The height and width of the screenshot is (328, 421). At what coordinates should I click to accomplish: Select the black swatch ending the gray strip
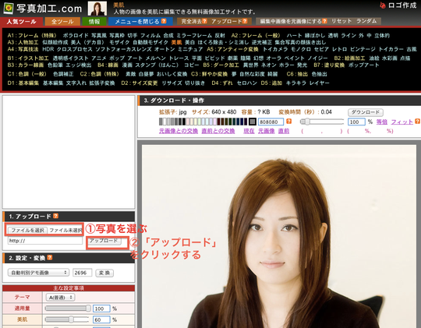(x=184, y=122)
